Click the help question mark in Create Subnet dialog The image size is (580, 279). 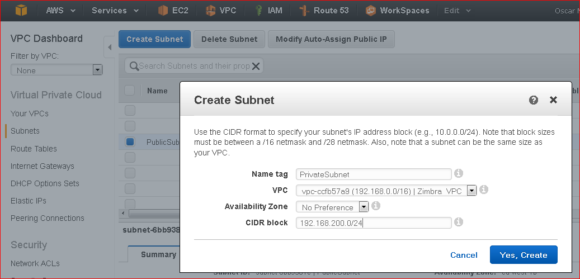coord(534,100)
